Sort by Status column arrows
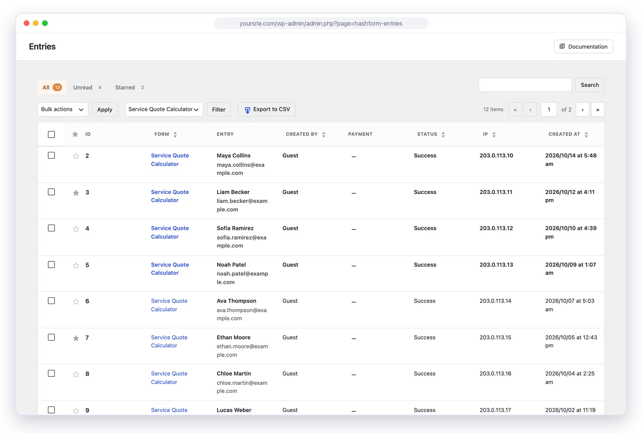 tap(443, 134)
